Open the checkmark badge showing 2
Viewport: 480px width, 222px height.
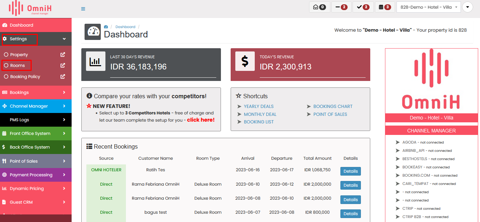tap(363, 7)
